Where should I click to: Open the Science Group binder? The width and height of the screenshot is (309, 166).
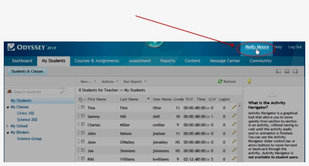[x=29, y=139]
